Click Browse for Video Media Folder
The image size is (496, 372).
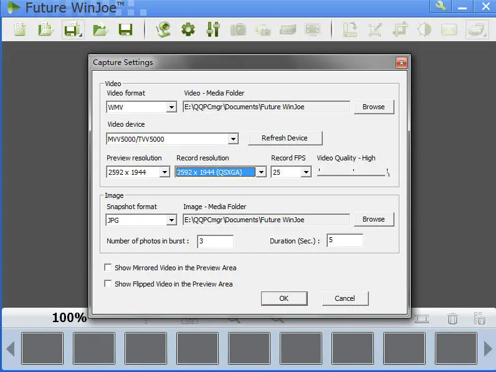click(x=374, y=107)
